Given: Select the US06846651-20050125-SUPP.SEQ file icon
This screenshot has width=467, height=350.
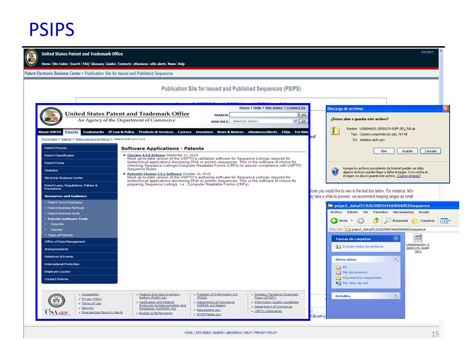Looking at the screenshot, I should [417, 238].
